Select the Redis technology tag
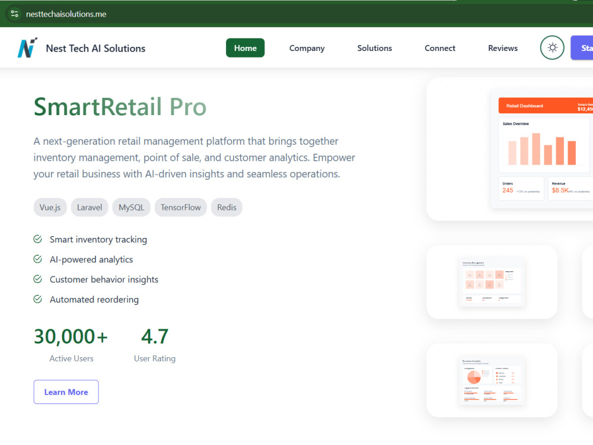 pos(227,207)
